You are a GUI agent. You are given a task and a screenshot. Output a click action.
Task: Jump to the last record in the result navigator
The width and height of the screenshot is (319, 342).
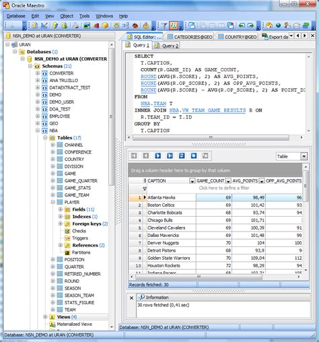click(170, 156)
